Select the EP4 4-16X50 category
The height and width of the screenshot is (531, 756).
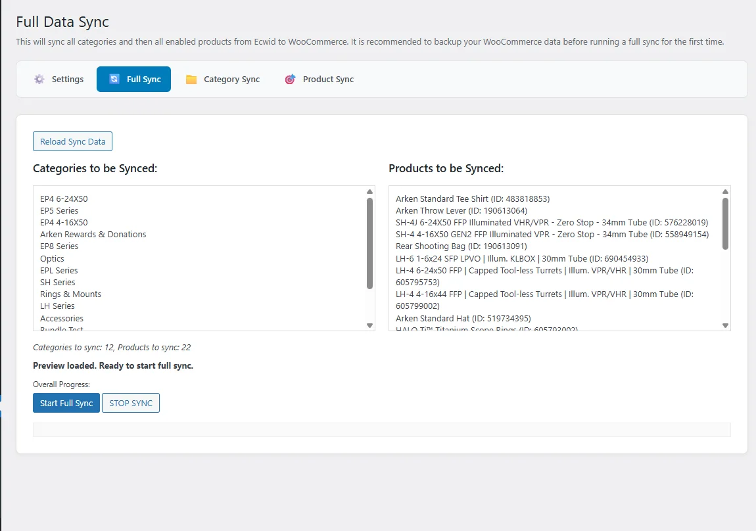64,223
